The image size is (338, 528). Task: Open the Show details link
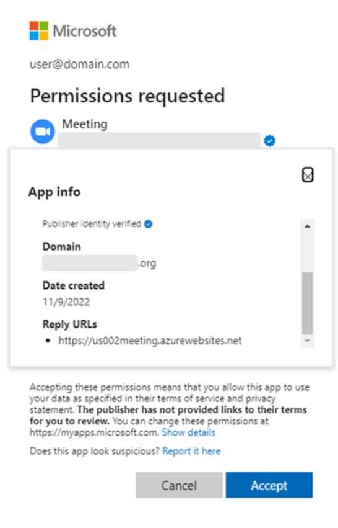188,432
